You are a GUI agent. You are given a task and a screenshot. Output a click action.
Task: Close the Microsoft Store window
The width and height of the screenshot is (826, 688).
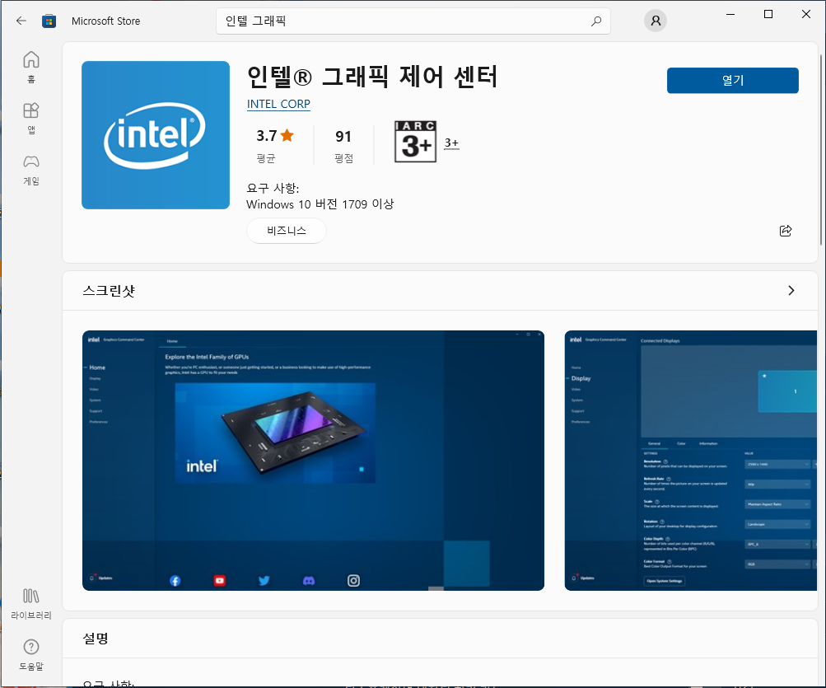pyautogui.click(x=806, y=14)
